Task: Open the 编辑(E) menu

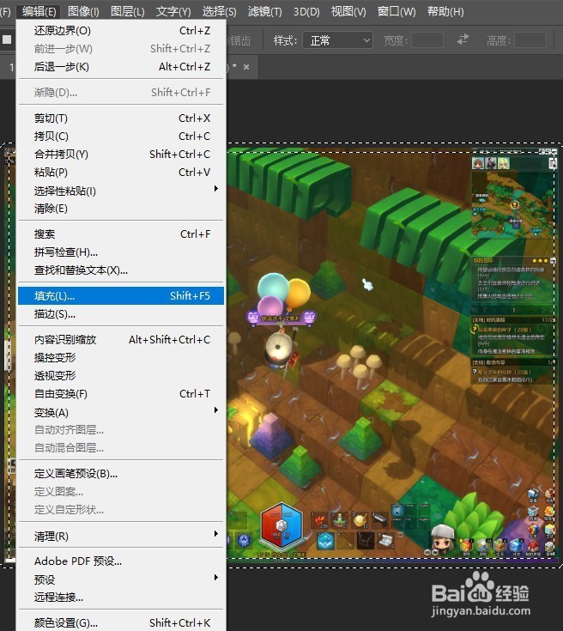Action: pos(39,11)
